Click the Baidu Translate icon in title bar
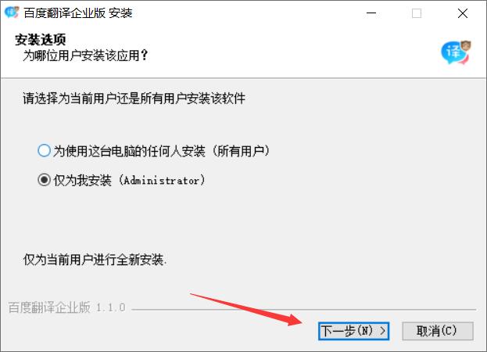 click(12, 12)
